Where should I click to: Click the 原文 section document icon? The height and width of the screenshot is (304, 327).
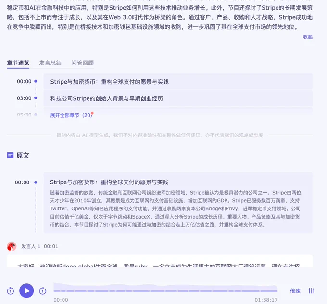[x=10, y=155]
